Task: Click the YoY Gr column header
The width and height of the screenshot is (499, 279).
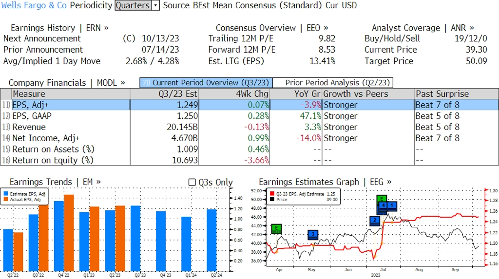Action: click(296, 94)
